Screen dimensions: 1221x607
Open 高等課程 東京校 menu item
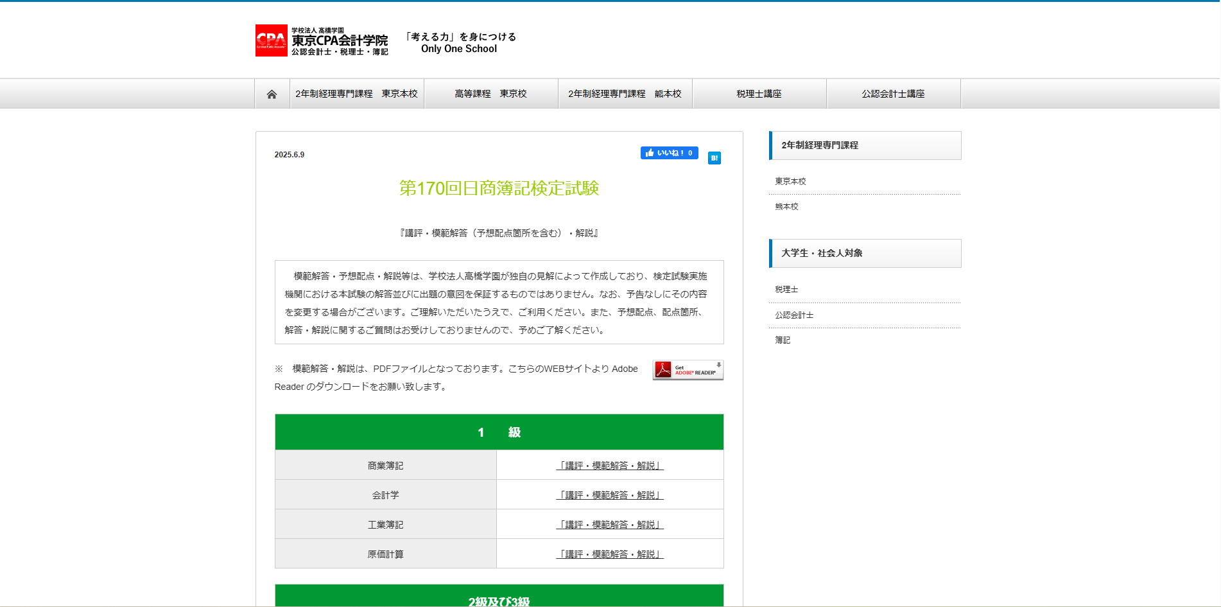coord(490,94)
